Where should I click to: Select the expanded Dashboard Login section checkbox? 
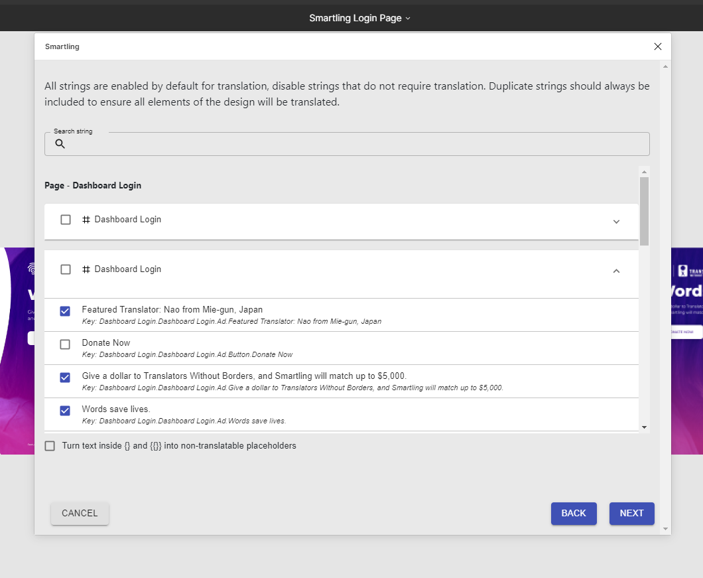(65, 269)
